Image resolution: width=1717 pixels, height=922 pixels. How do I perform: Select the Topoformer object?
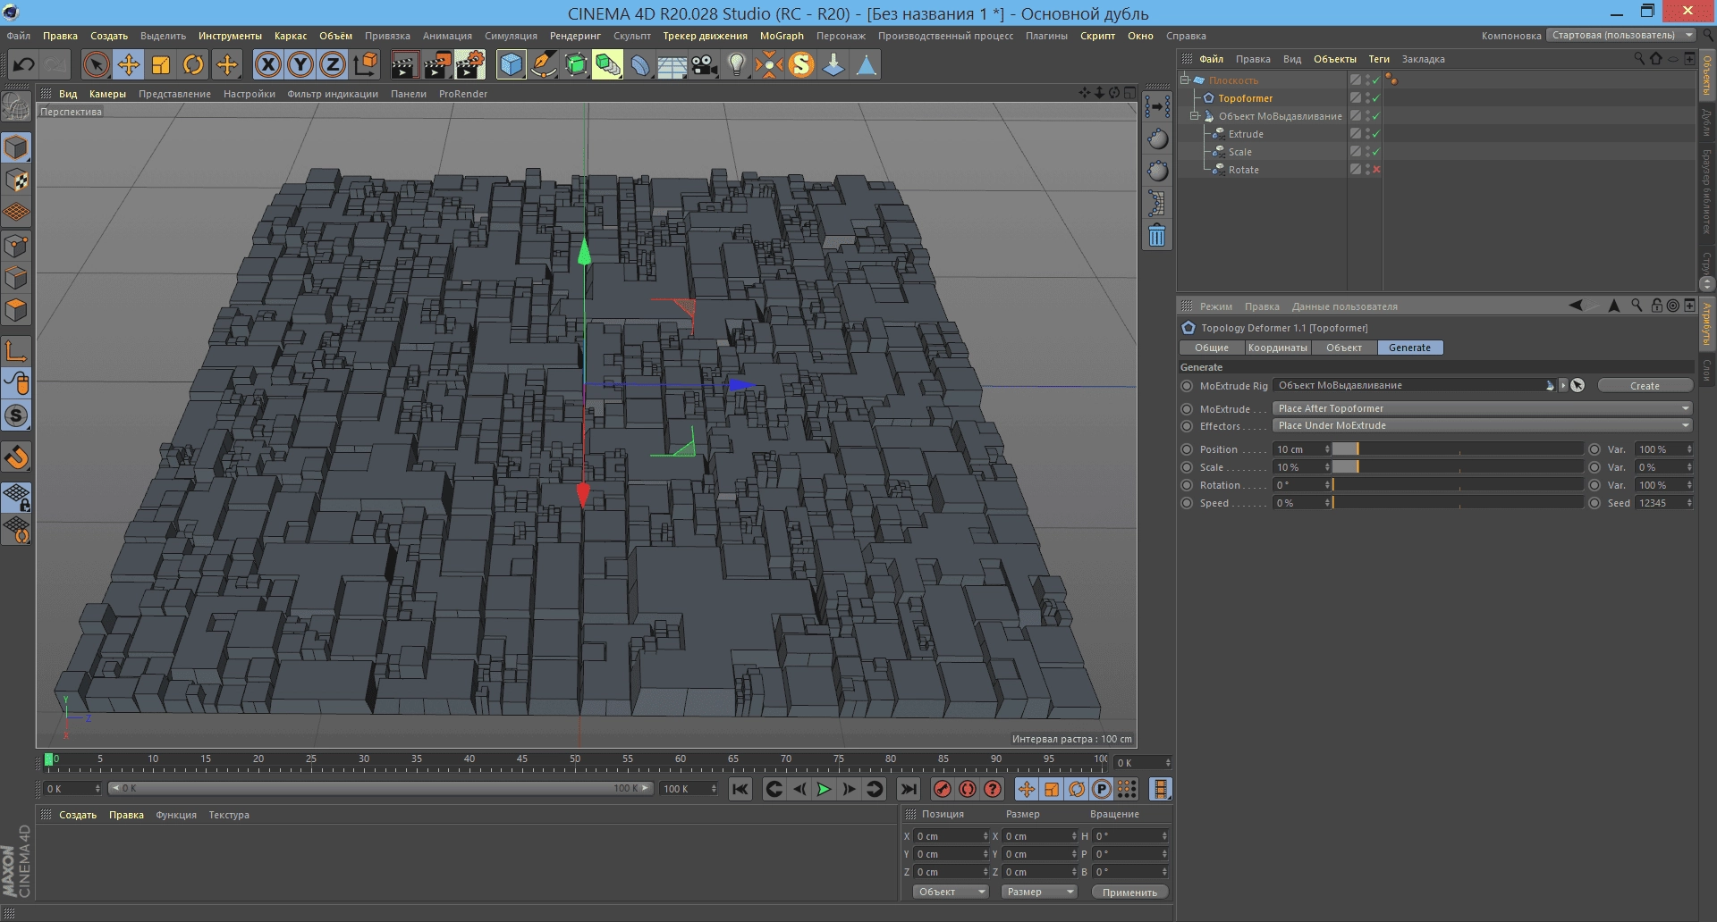click(x=1245, y=98)
